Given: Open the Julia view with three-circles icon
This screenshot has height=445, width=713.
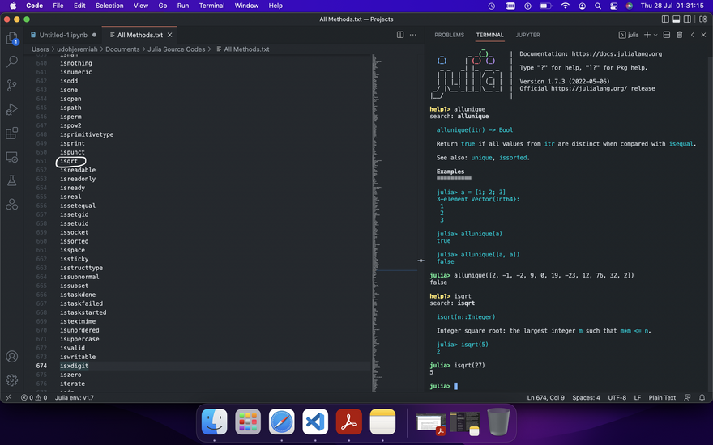Looking at the screenshot, I should [12, 205].
